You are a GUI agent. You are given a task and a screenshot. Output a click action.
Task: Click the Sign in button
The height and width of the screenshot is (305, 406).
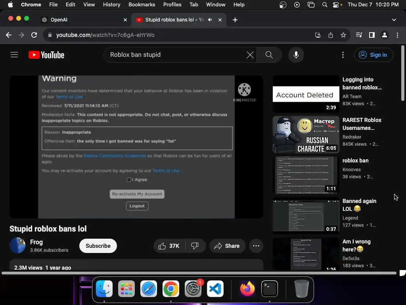pos(373,55)
